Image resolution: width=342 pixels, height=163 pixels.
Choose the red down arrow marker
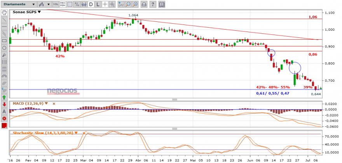coord(4,104)
